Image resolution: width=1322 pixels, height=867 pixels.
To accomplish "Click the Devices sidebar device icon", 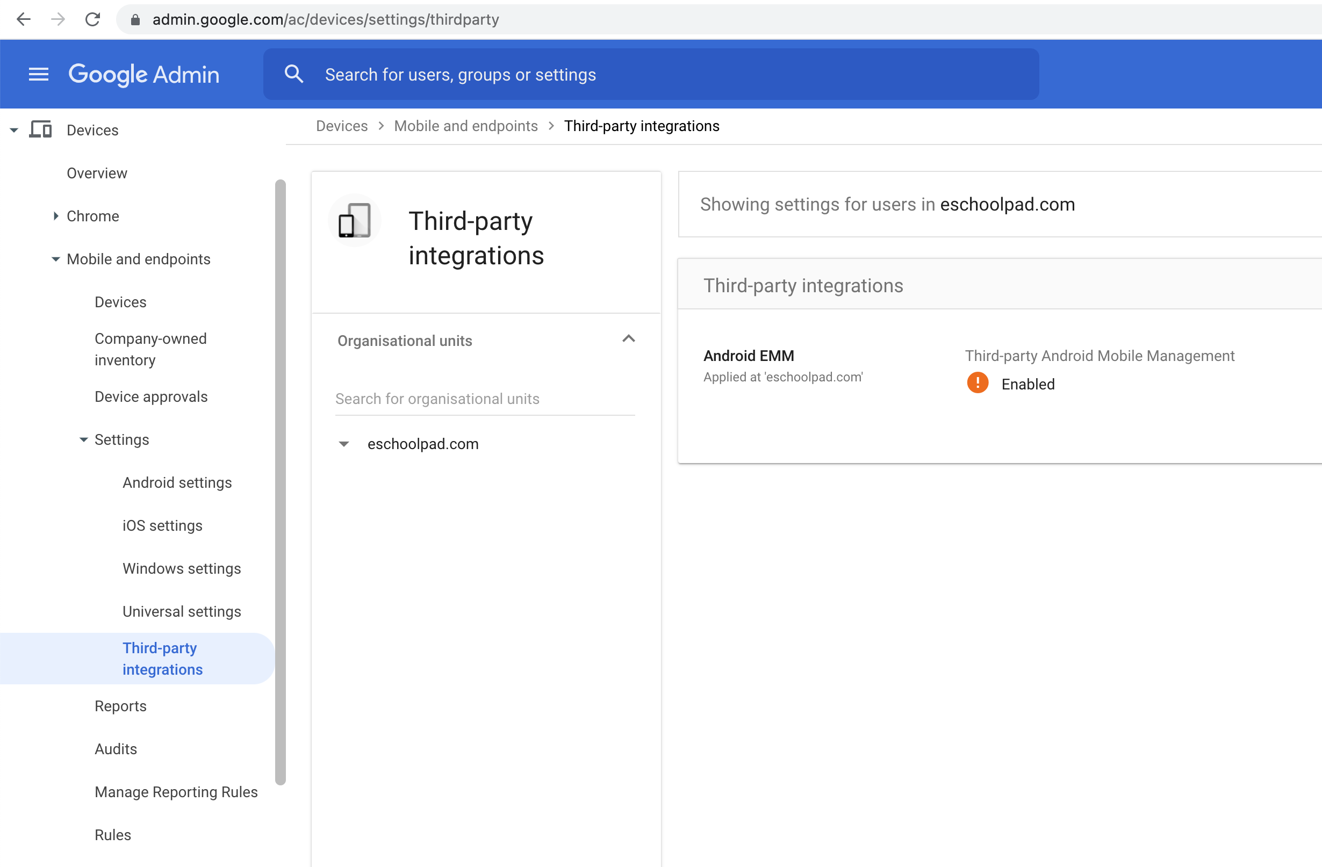I will pos(40,129).
